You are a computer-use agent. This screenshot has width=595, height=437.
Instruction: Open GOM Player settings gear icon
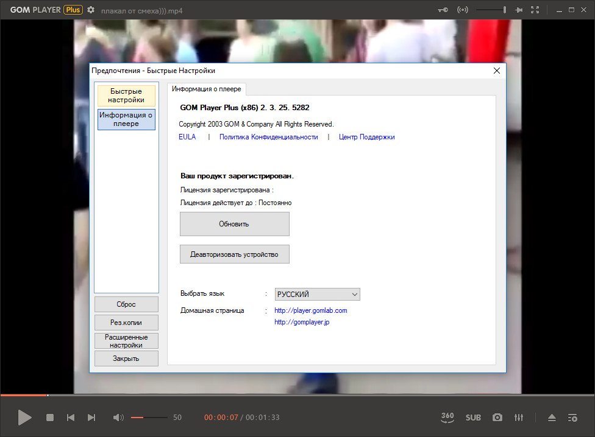click(x=91, y=10)
